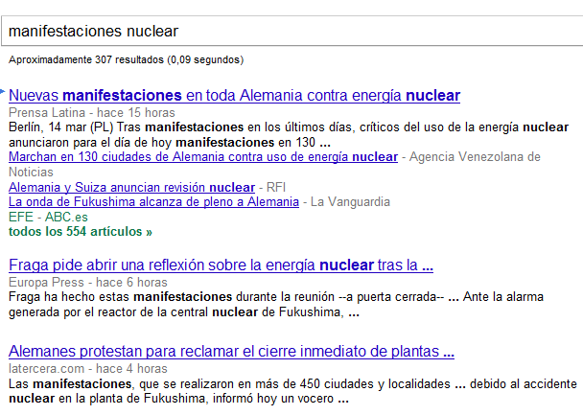Open 'Fraga pide abrir una reflexión' headline

click(221, 265)
